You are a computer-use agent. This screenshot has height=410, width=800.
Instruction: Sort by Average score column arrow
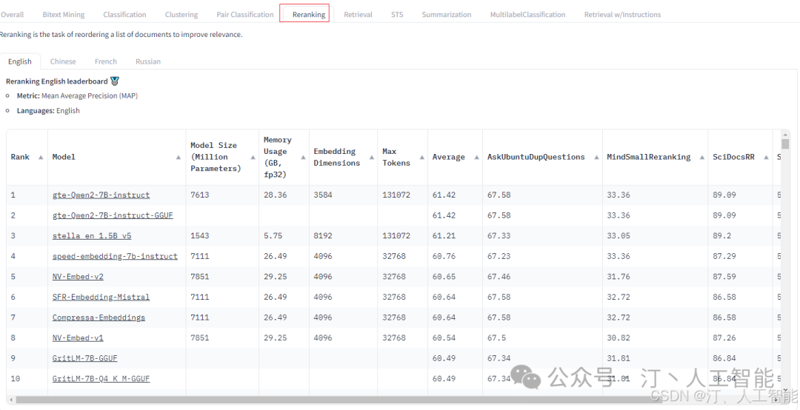(x=476, y=158)
